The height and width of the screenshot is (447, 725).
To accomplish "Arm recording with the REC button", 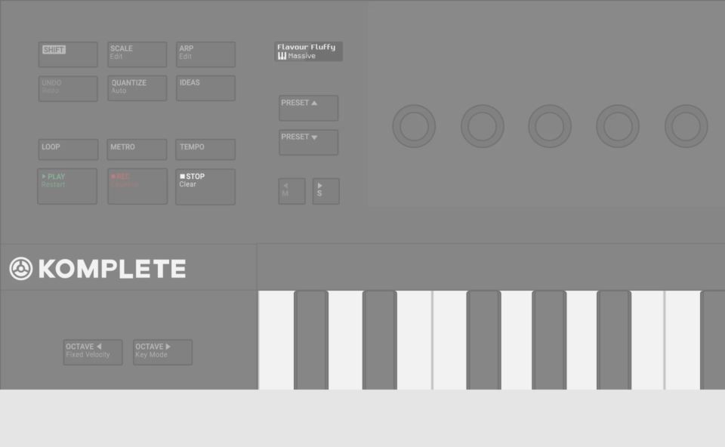I will tap(137, 187).
